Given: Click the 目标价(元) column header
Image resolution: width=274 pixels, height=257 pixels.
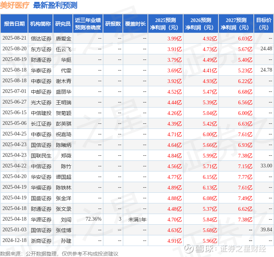Looking at the screenshot, I should click(264, 24).
